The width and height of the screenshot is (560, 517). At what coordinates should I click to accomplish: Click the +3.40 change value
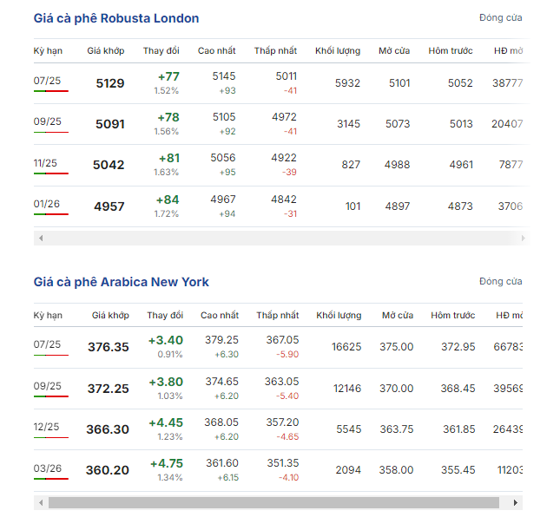tap(166, 340)
